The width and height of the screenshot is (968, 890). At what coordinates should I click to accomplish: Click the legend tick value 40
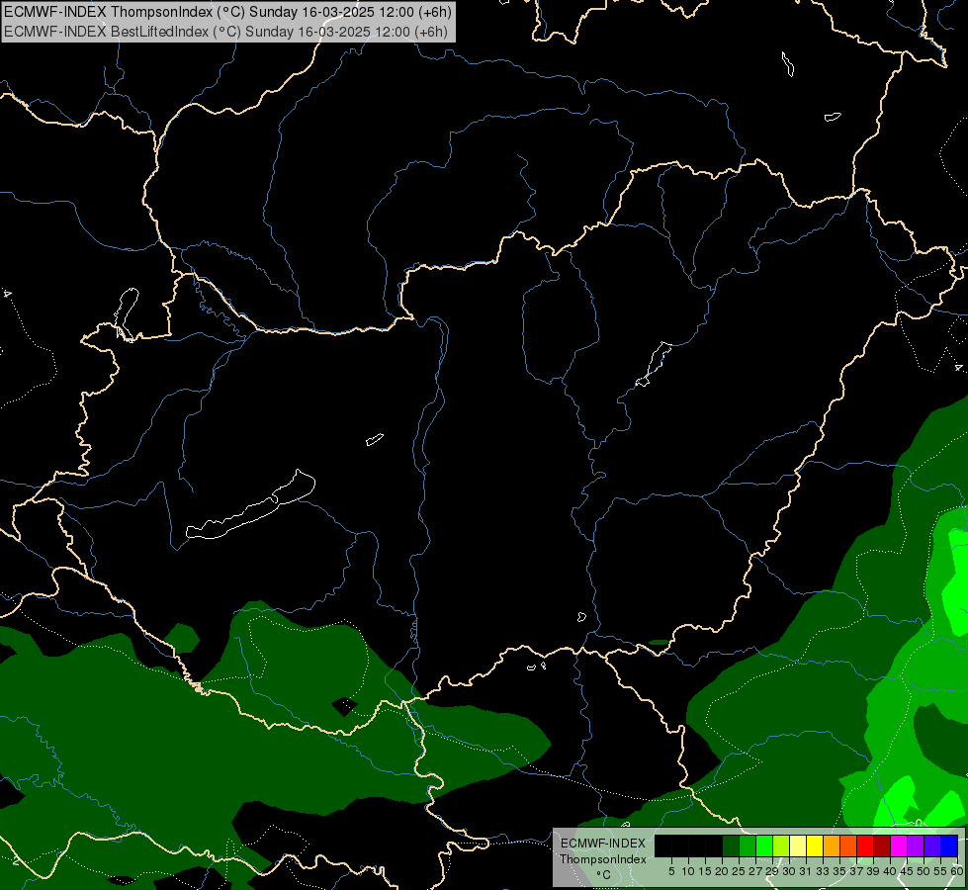(x=890, y=871)
